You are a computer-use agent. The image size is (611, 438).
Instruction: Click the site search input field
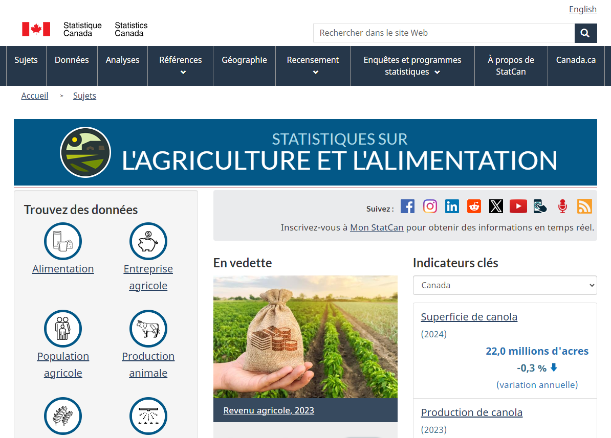click(x=444, y=33)
